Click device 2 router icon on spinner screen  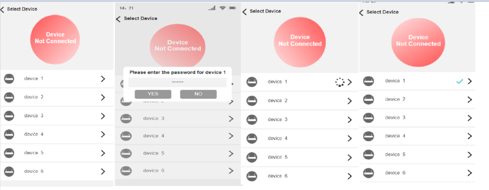(x=252, y=101)
